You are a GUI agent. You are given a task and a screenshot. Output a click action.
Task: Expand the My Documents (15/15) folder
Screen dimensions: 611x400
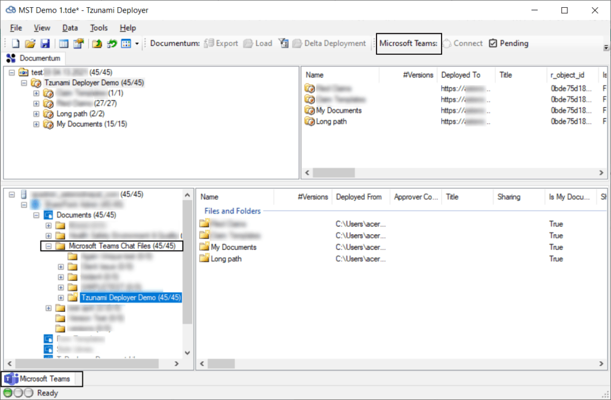[36, 125]
